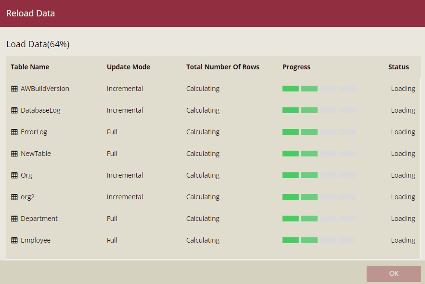Select the Incremental mode of DatabaseLog
The height and width of the screenshot is (284, 425).
tap(125, 110)
